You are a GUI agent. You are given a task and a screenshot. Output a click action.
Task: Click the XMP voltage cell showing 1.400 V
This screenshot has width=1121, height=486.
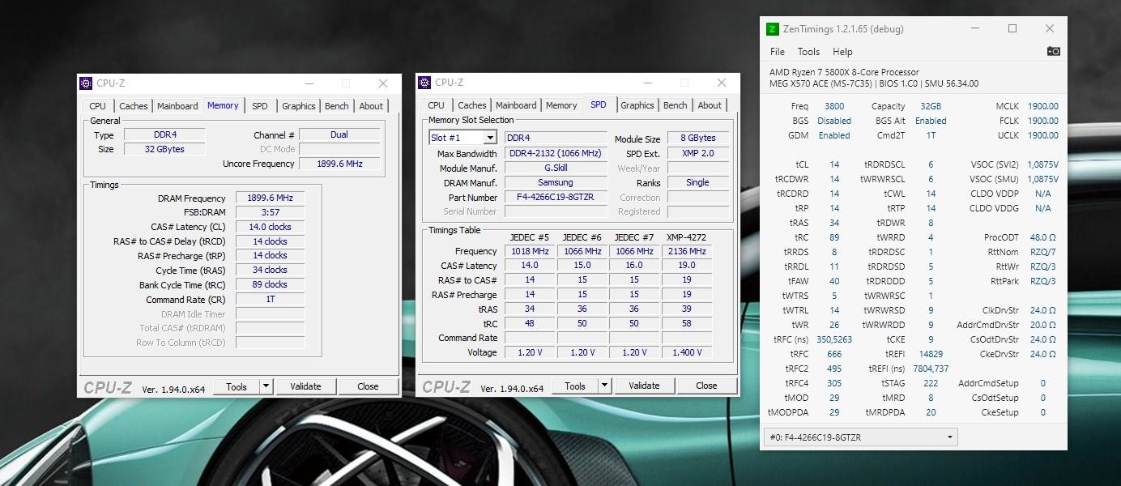[687, 352]
